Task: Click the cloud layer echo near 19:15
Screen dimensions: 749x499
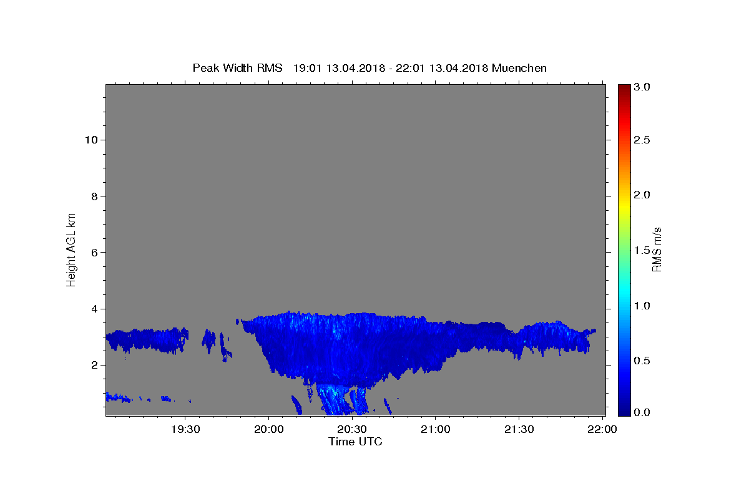Action: pyautogui.click(x=147, y=340)
